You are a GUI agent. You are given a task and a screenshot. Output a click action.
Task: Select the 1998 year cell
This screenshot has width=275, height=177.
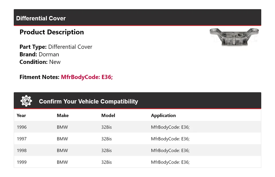point(22,151)
